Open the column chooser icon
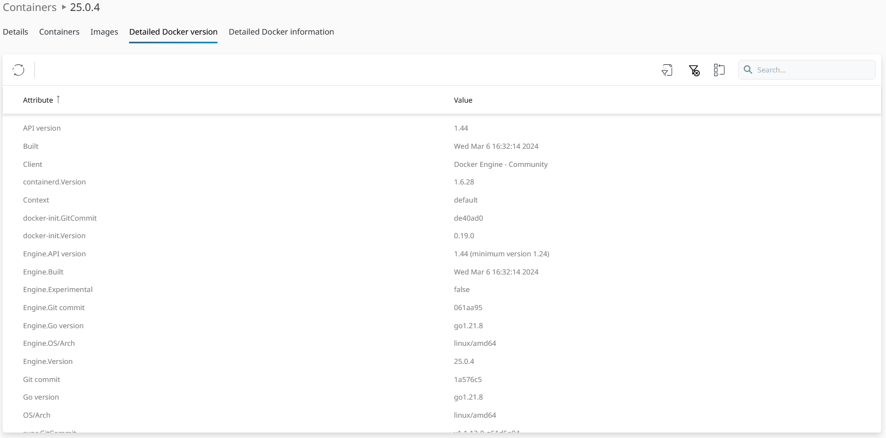Image resolution: width=886 pixels, height=438 pixels. coord(719,70)
